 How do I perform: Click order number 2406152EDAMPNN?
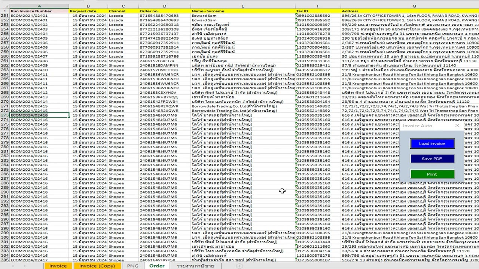(165, 65)
